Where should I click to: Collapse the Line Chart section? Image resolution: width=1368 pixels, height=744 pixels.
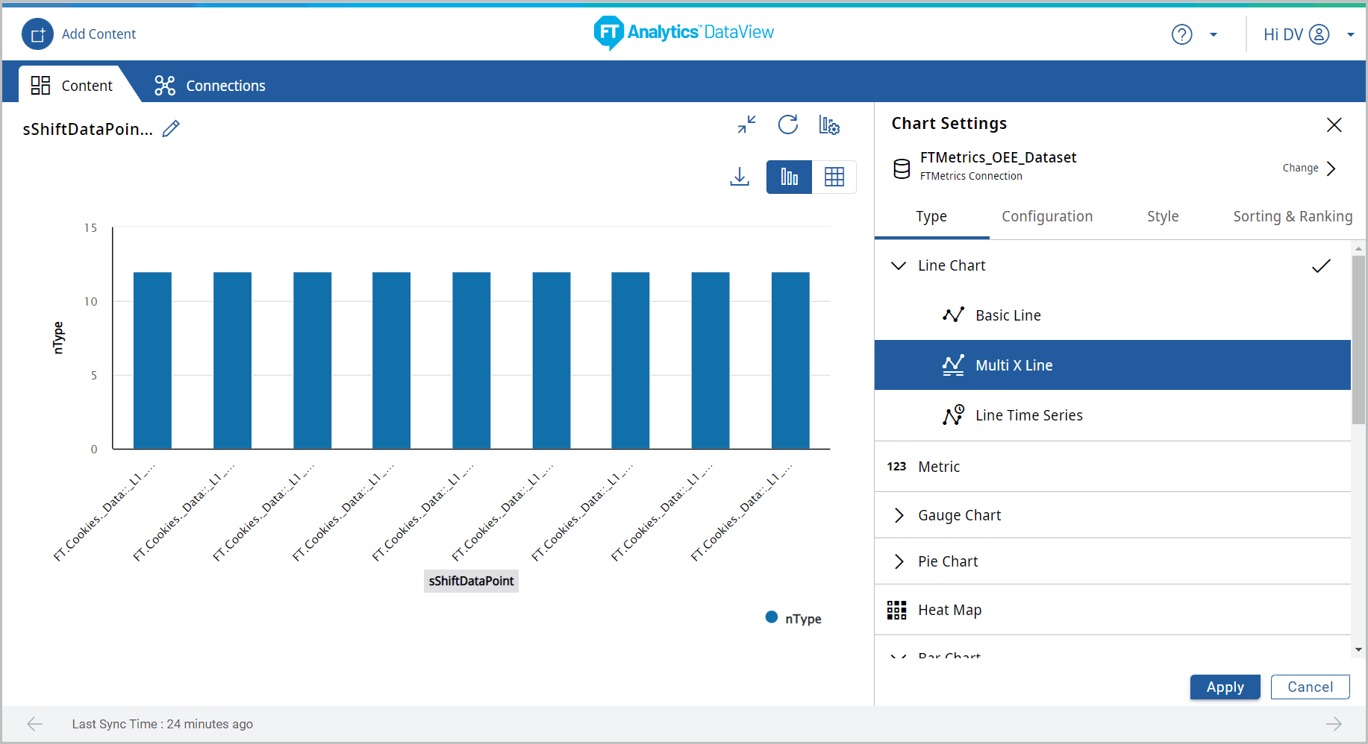(x=899, y=265)
